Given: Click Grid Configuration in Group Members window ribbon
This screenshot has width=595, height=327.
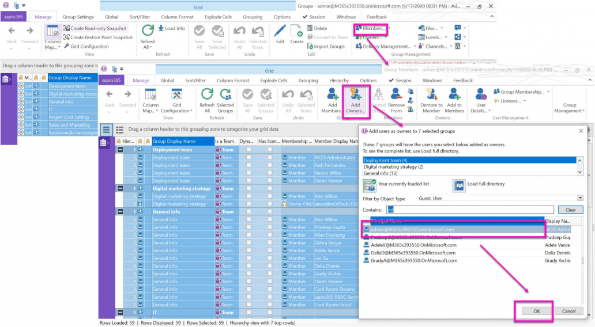Looking at the screenshot, I should click(176, 101).
